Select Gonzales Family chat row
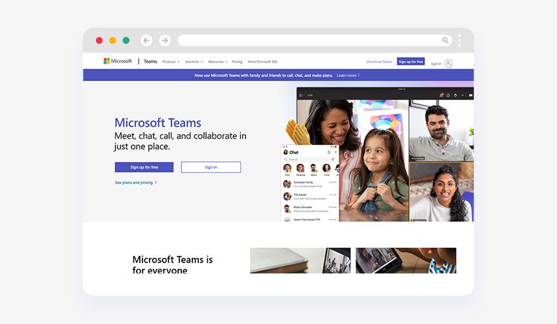 [310, 184]
